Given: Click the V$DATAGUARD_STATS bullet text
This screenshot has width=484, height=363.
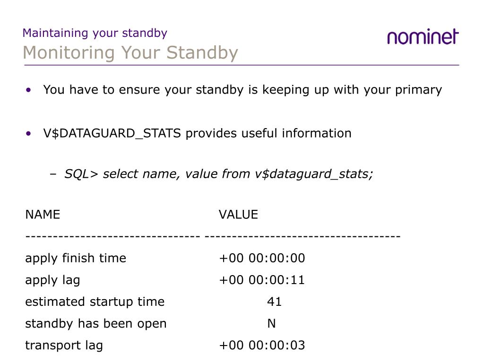Looking at the screenshot, I should tap(197, 133).
